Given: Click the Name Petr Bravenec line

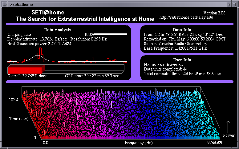Looking at the screenshot, I should click(163, 64).
